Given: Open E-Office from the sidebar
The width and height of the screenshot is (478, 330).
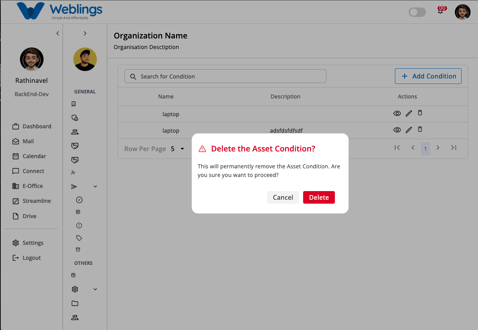Looking at the screenshot, I should click(x=28, y=186).
